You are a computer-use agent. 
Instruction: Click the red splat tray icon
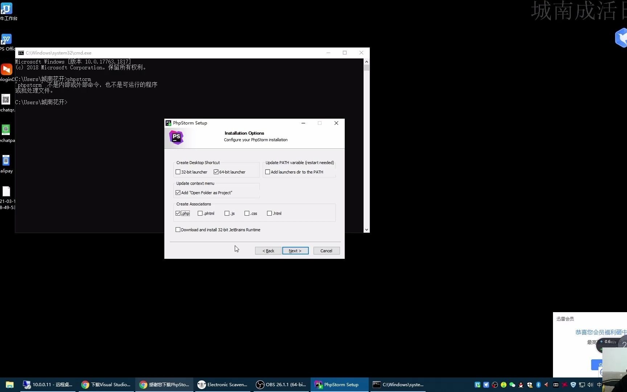point(565,385)
